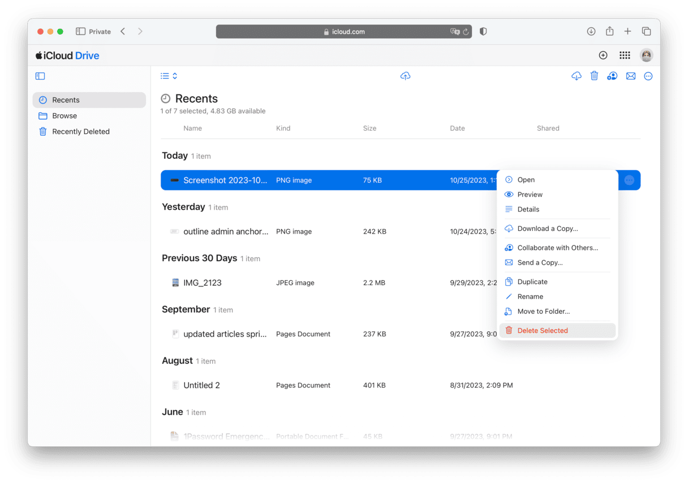Go back with Safari back arrow
Image resolution: width=688 pixels, height=483 pixels.
coord(123,32)
